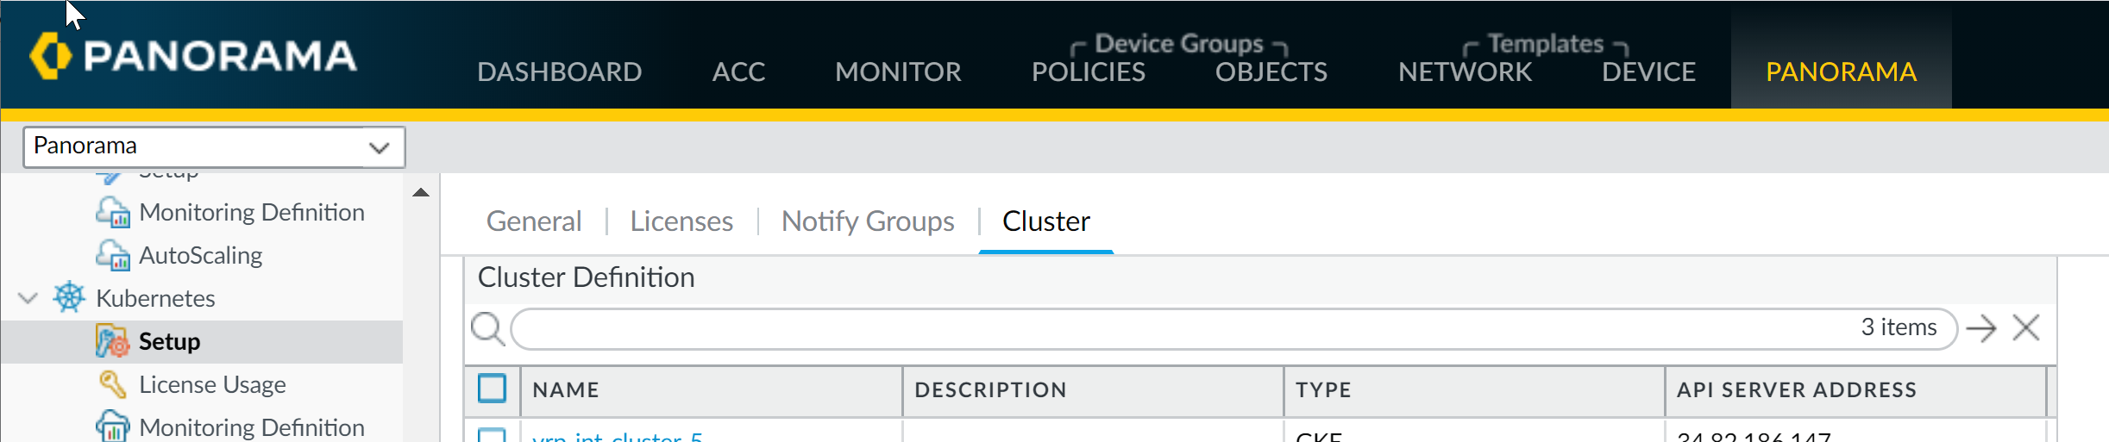Image resolution: width=2109 pixels, height=442 pixels.
Task: Open the DASHBOARD menu
Action: [x=559, y=72]
